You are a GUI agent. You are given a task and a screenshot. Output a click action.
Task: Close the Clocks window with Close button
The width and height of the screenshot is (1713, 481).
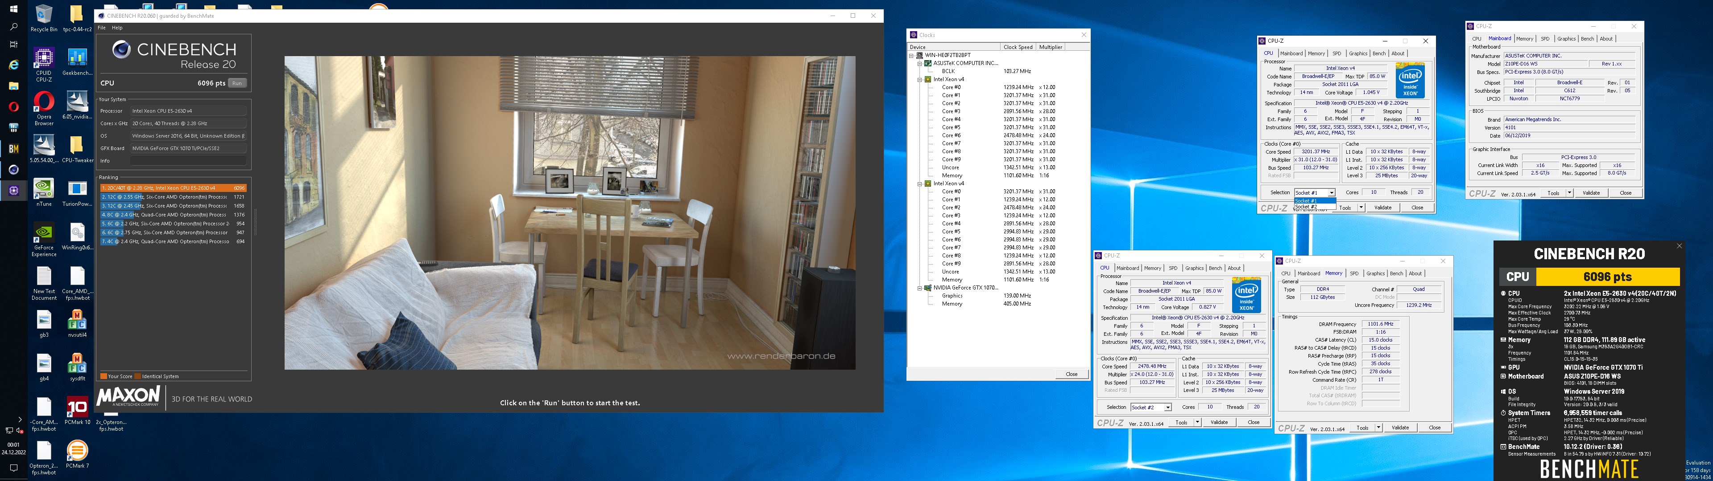tap(1071, 374)
